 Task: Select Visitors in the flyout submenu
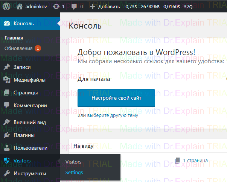point(73,162)
